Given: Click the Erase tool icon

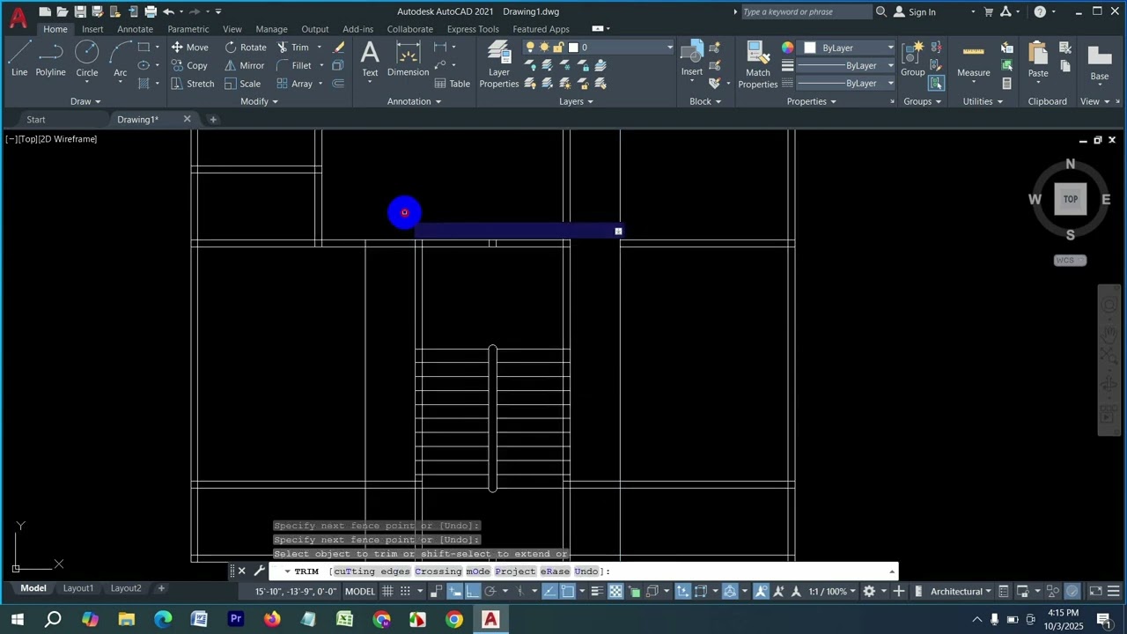Looking at the screenshot, I should coord(339,48).
